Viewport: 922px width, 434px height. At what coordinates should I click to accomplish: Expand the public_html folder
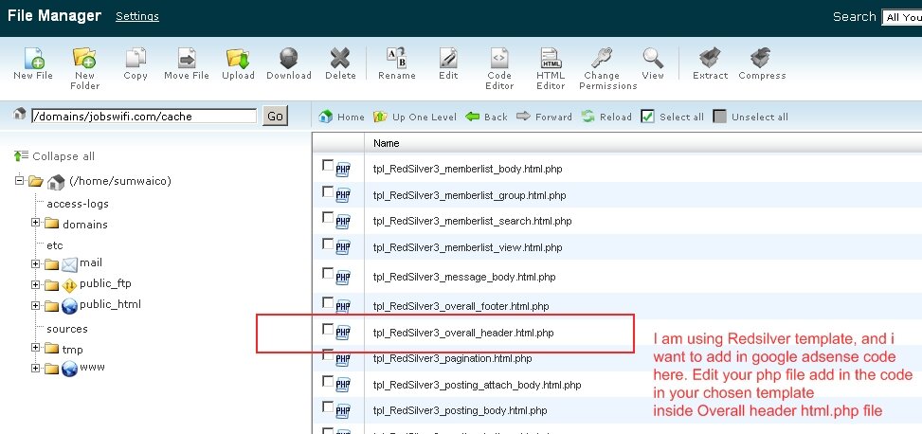pos(36,305)
